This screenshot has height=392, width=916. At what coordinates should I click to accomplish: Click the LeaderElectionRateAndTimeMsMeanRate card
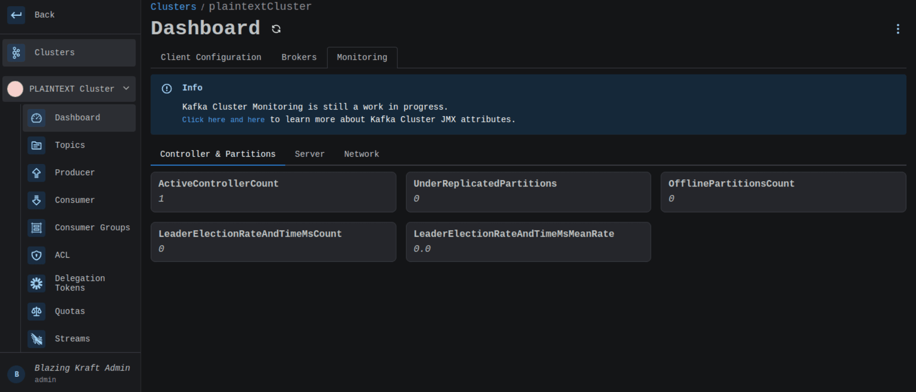coord(528,242)
